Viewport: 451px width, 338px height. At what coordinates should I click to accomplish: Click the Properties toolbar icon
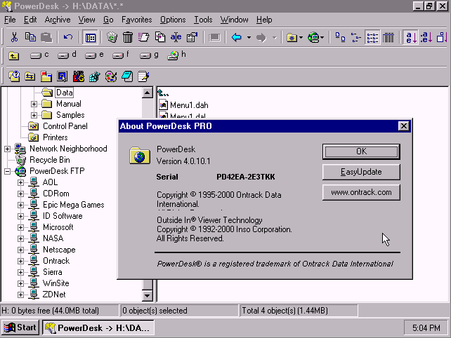pyautogui.click(x=192, y=37)
